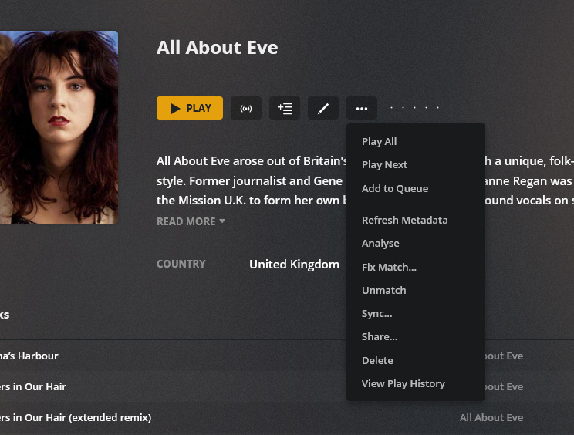
Task: Click the COUNTRY label
Action: 181,264
